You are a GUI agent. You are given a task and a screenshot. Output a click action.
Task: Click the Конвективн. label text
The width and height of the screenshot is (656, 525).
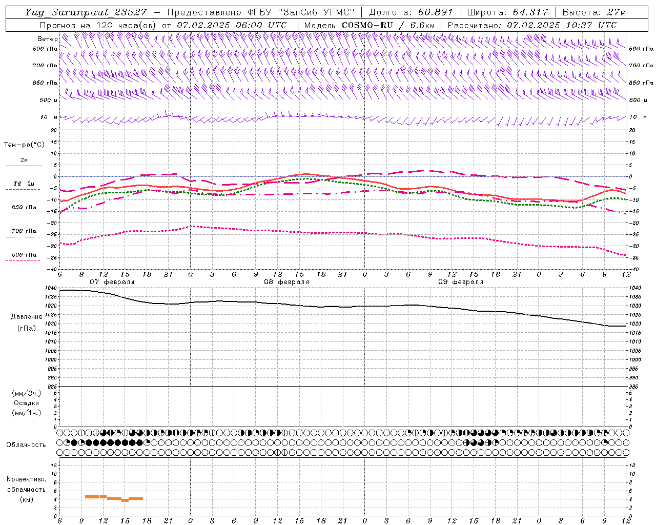(26, 479)
